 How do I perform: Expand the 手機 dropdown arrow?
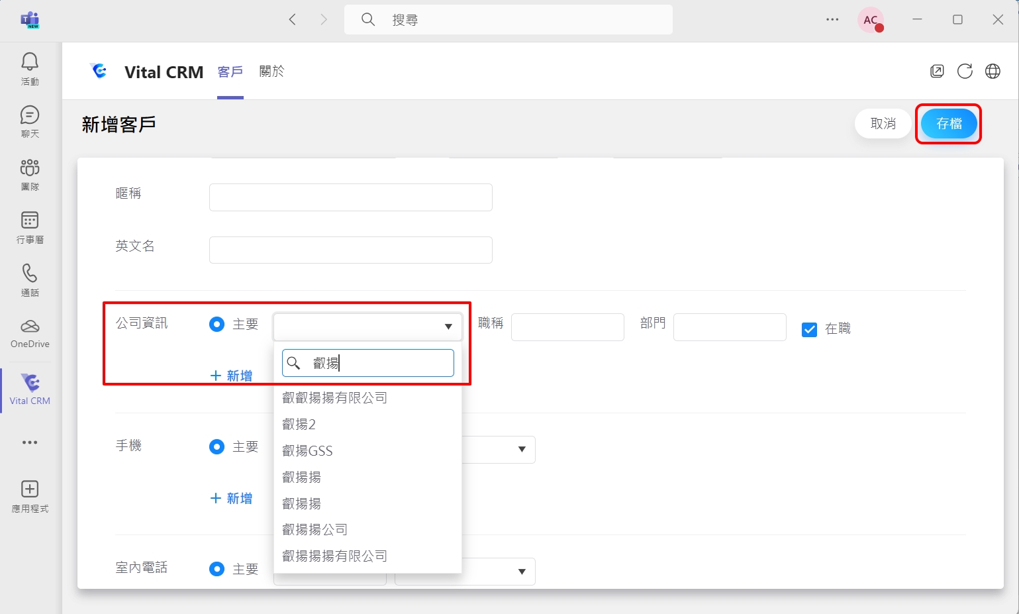(522, 450)
